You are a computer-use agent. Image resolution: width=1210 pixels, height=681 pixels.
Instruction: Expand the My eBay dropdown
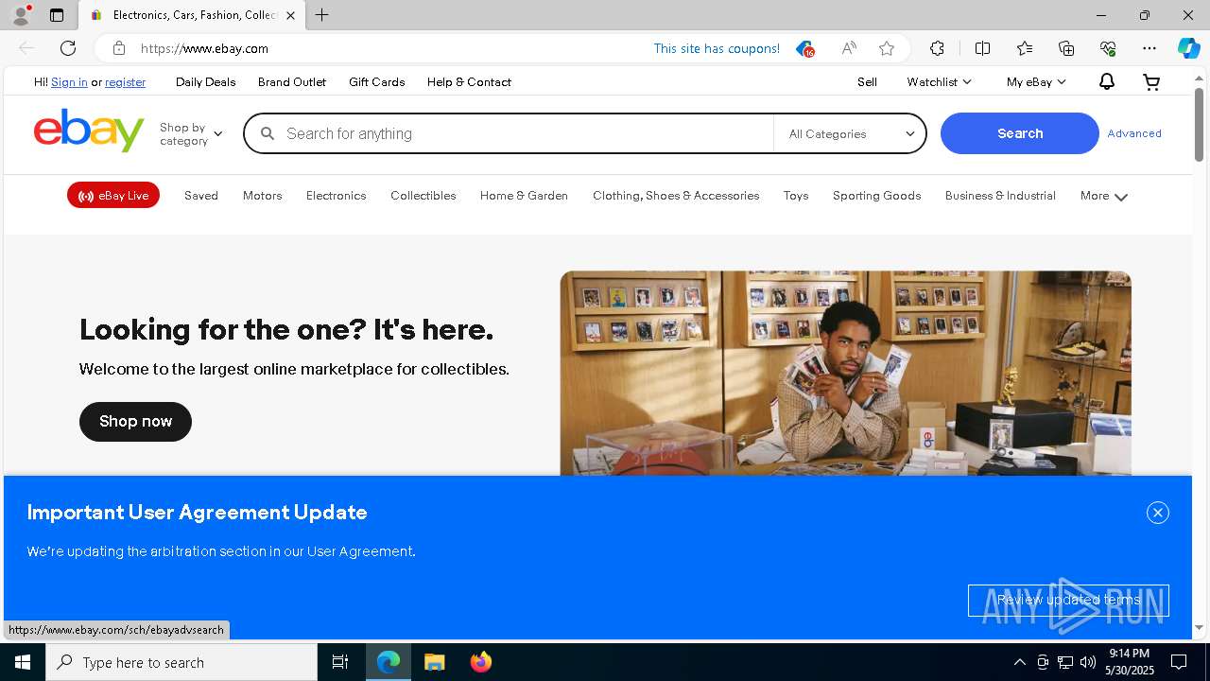1035,82
